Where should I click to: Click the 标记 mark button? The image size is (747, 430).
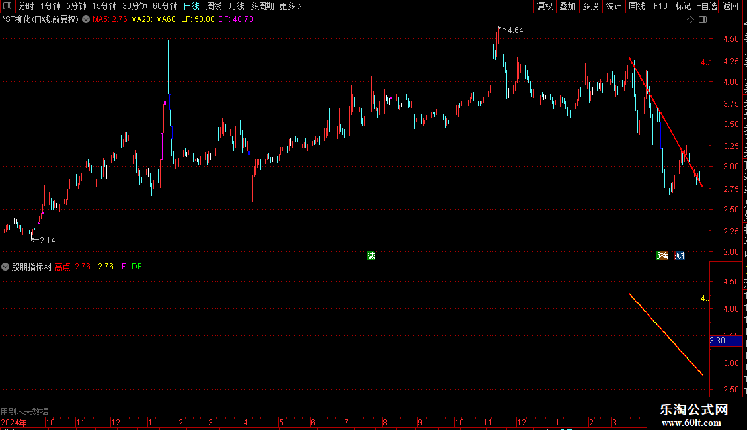pyautogui.click(x=683, y=6)
